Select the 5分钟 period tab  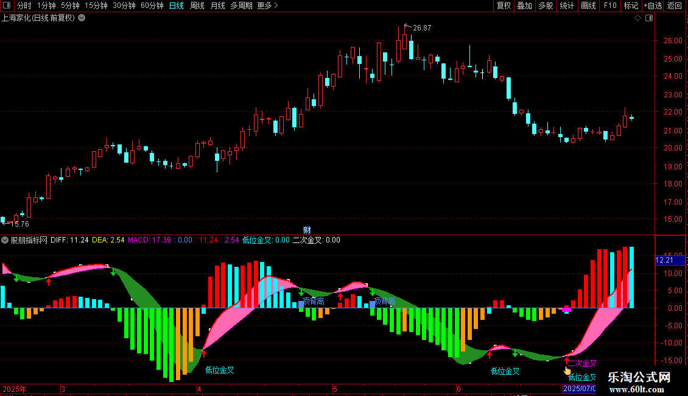[x=70, y=5]
